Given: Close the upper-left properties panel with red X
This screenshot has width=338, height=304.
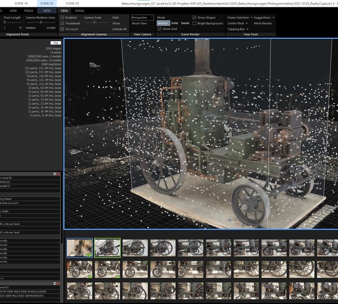Looking at the screenshot, I should (x=58, y=174).
